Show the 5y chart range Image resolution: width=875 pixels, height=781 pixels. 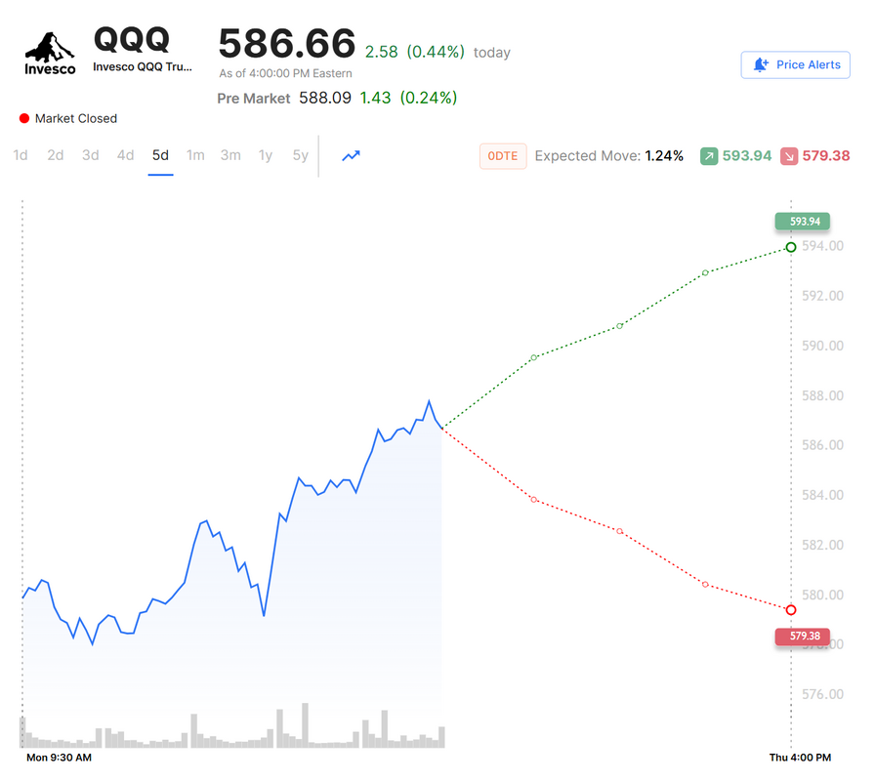(x=300, y=155)
